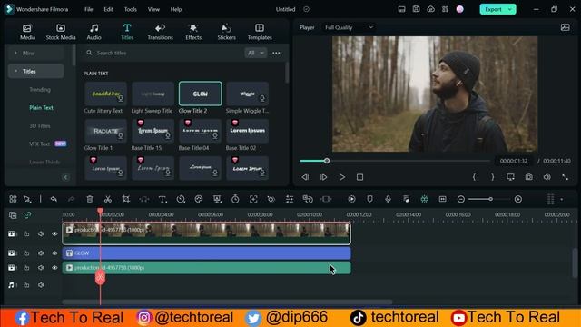Open the Templates tab

[260, 32]
